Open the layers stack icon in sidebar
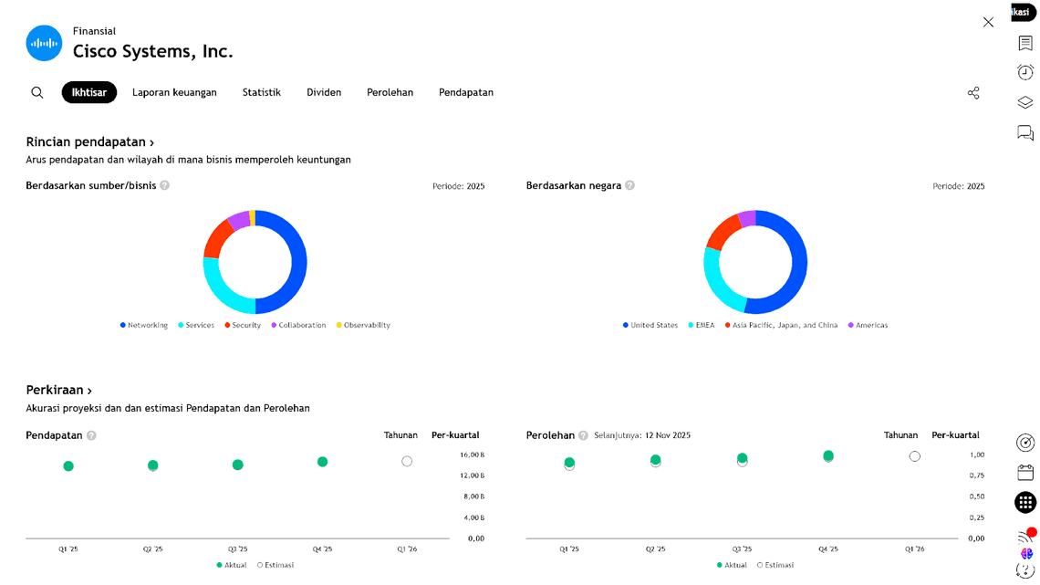The image size is (1040, 585). click(1025, 102)
